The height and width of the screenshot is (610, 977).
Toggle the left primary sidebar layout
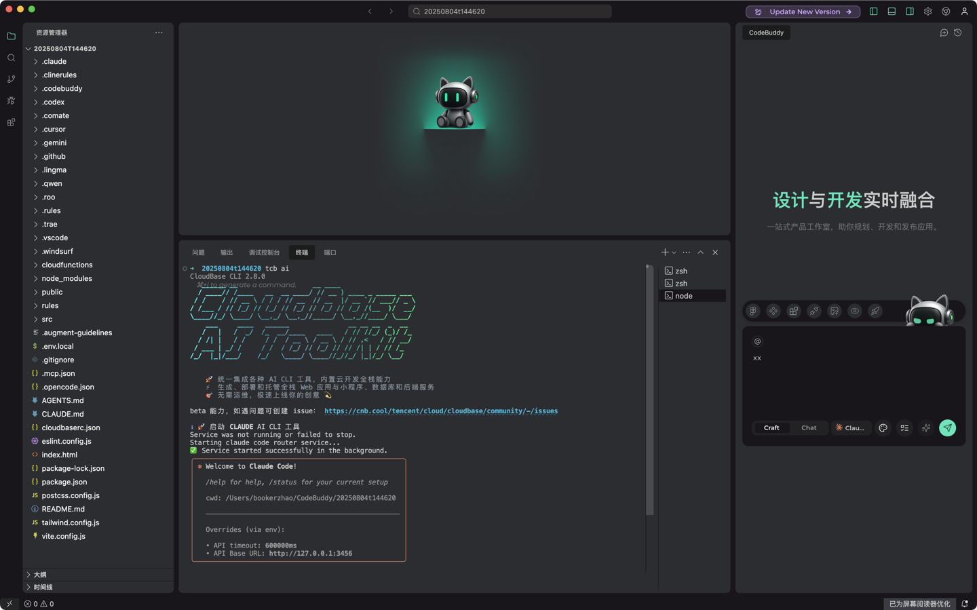[x=874, y=12]
